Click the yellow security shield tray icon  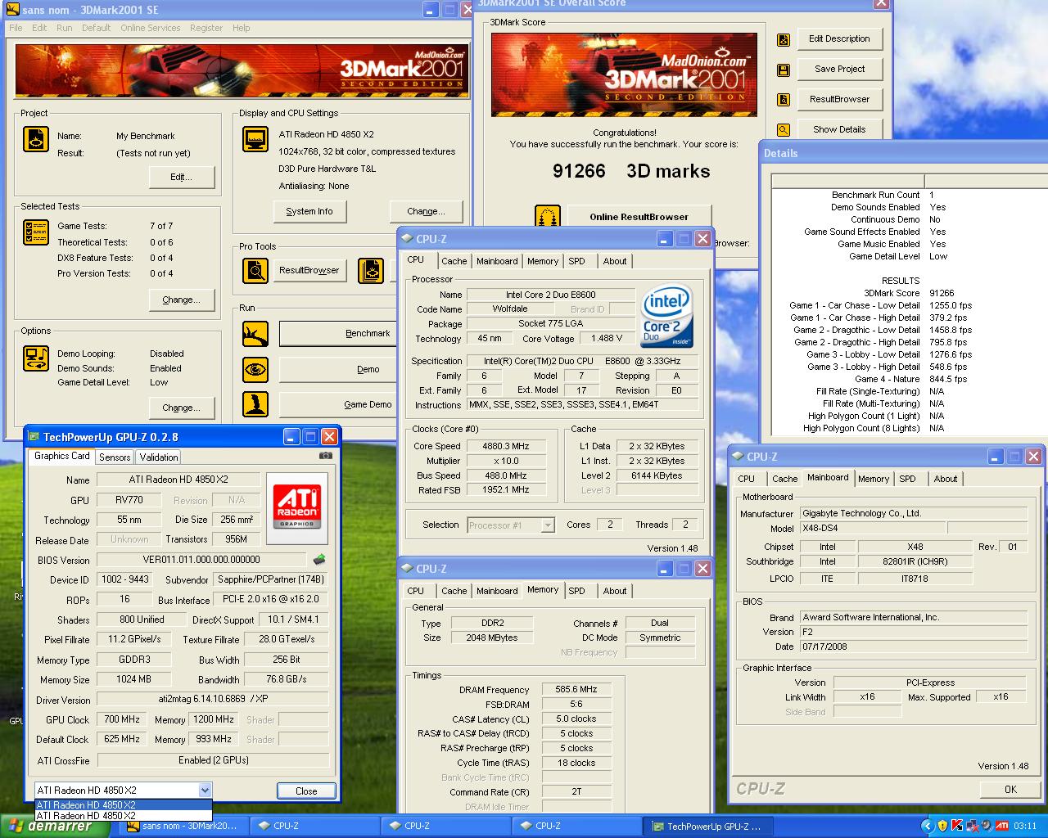point(942,826)
